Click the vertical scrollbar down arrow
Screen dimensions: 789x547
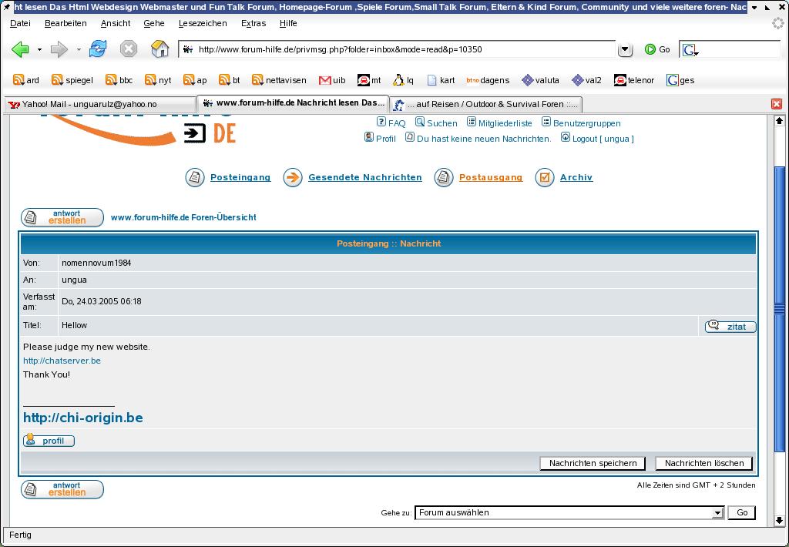coord(779,520)
